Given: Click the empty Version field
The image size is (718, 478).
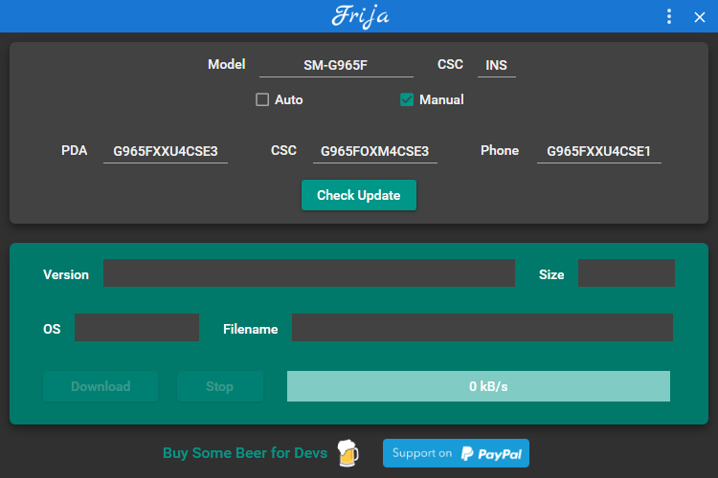Looking at the screenshot, I should point(309,273).
